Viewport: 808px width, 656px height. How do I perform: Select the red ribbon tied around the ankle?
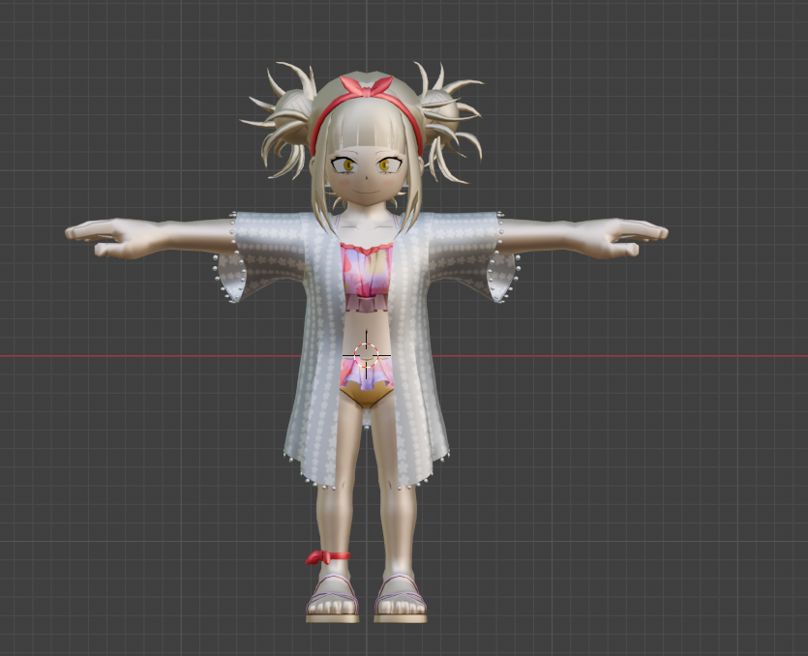click(x=328, y=557)
